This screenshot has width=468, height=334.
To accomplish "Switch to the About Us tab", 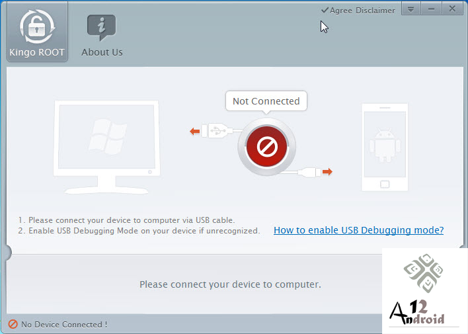I will [x=102, y=35].
